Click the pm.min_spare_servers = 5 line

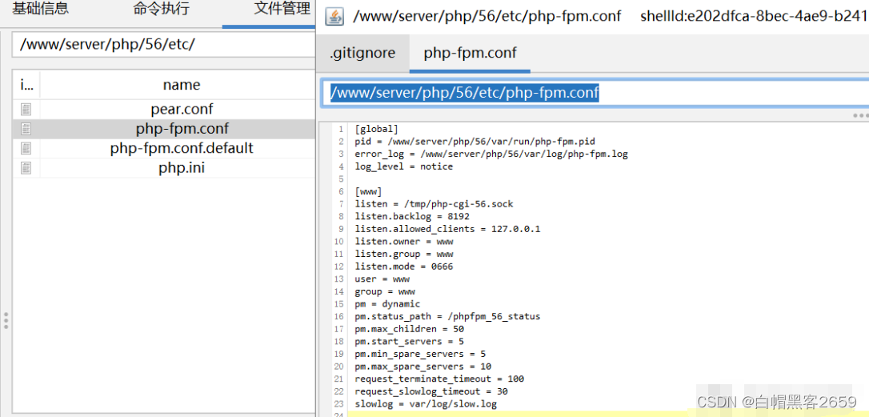pos(420,354)
